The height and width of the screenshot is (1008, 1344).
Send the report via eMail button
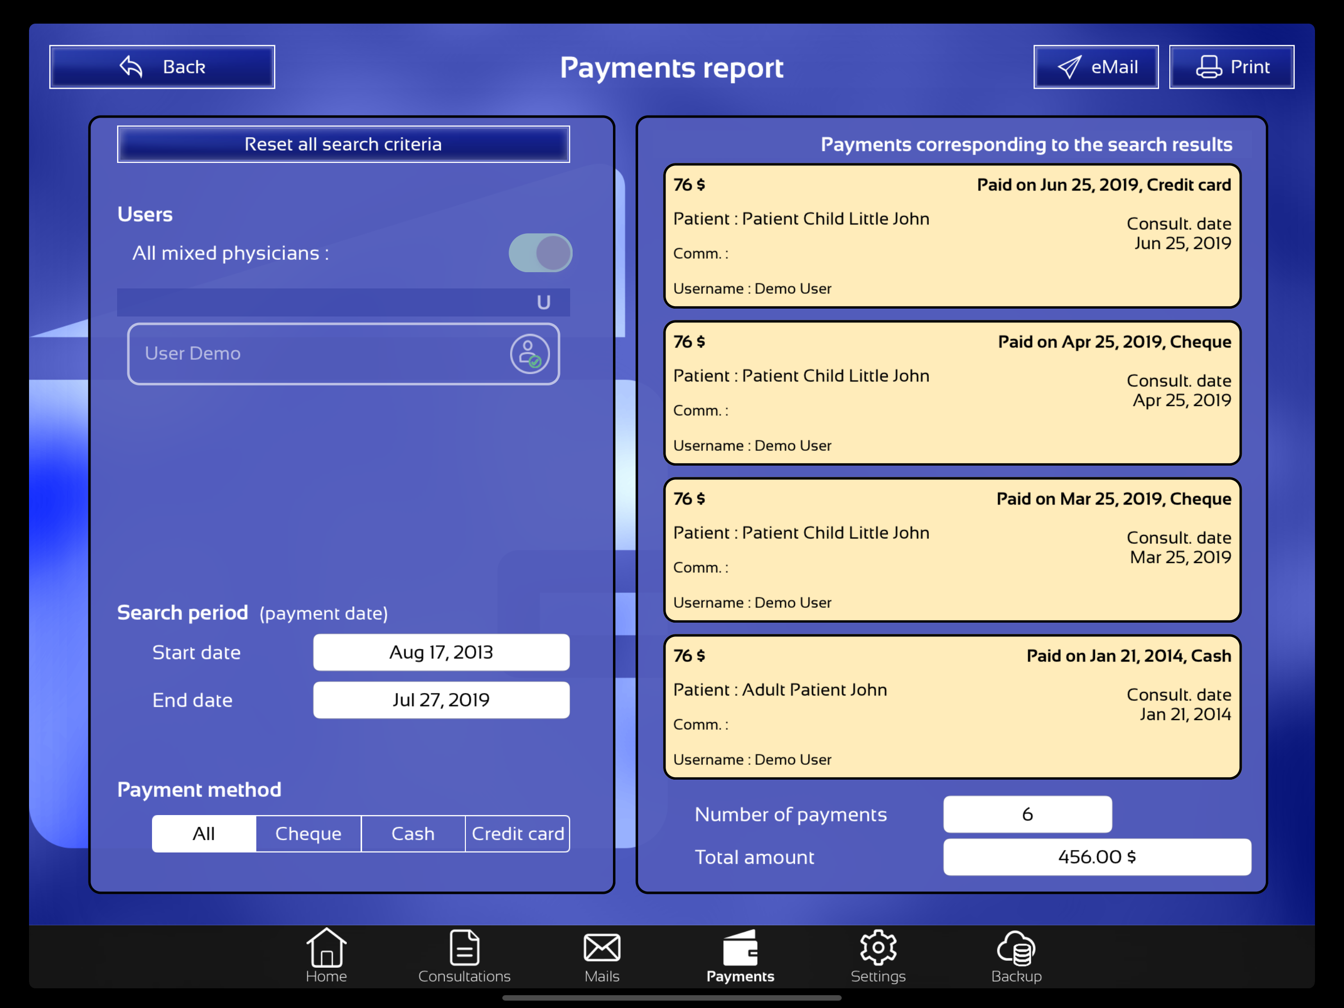tap(1096, 67)
